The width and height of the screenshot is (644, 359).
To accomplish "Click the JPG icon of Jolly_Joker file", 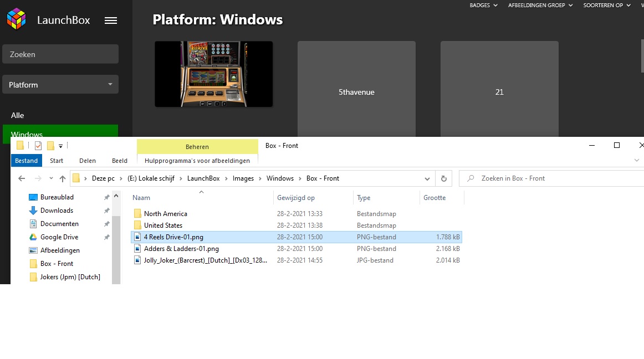I will (137, 260).
